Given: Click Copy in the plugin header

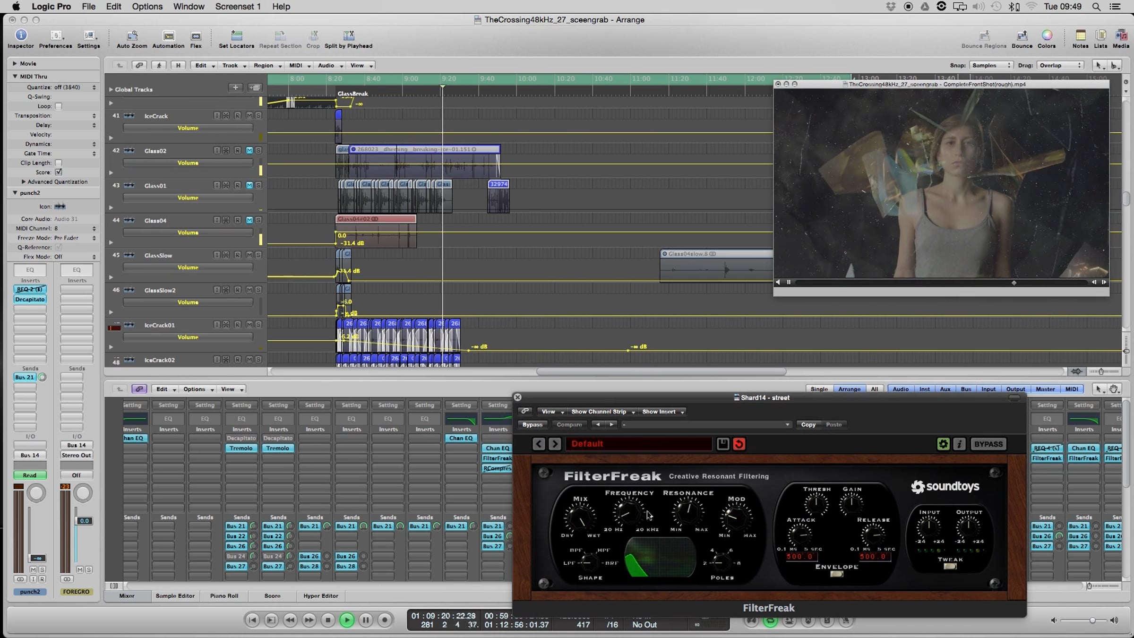Looking at the screenshot, I should coord(808,424).
